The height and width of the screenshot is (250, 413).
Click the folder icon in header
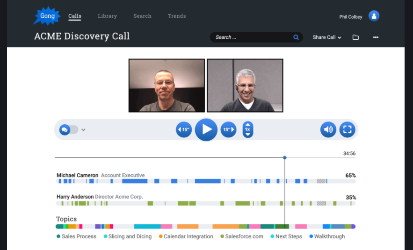click(355, 37)
